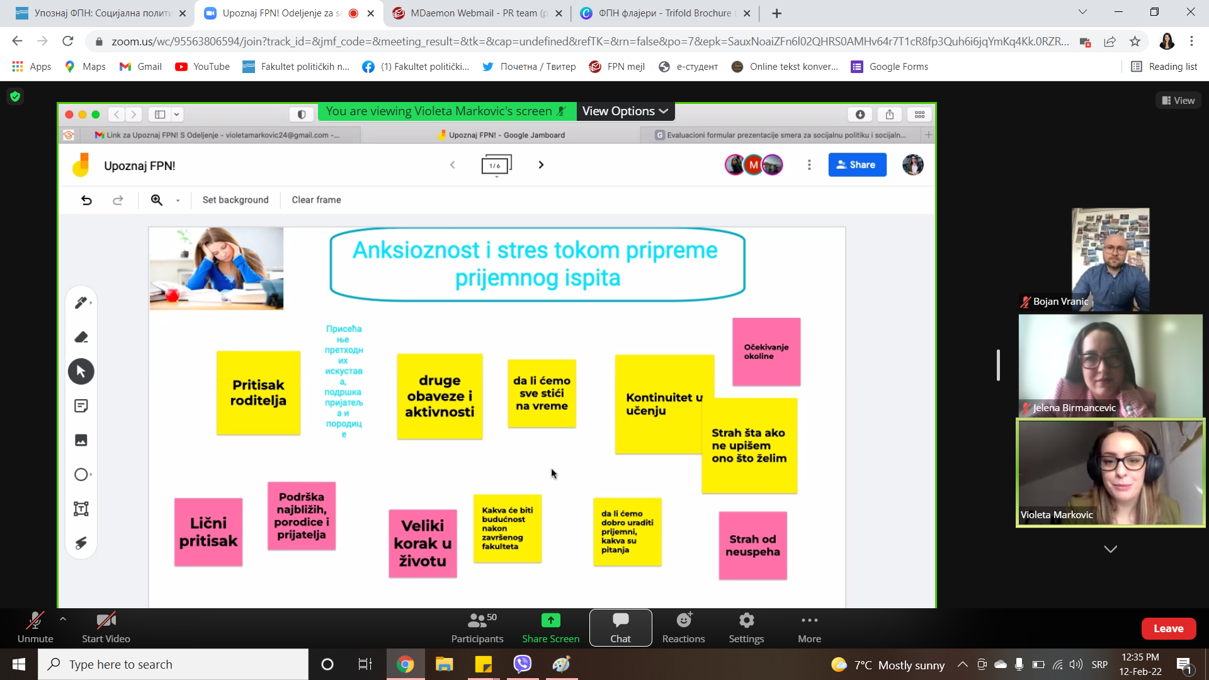Select the Jamboard Eraser tool
Screen dimensions: 1209x680
[x=81, y=337]
